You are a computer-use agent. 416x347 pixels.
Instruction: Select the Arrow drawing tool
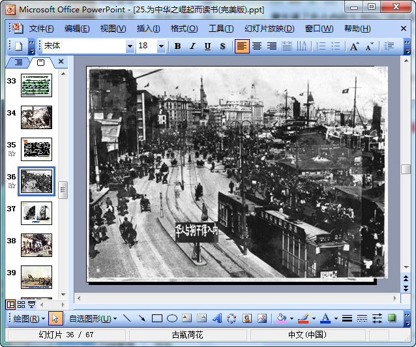pos(141,318)
